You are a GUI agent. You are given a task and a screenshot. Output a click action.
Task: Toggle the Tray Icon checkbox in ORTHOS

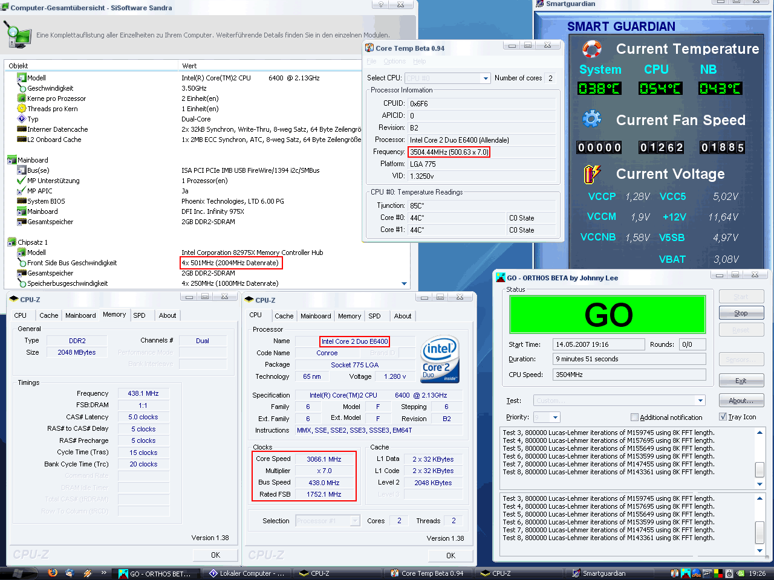[x=723, y=417]
